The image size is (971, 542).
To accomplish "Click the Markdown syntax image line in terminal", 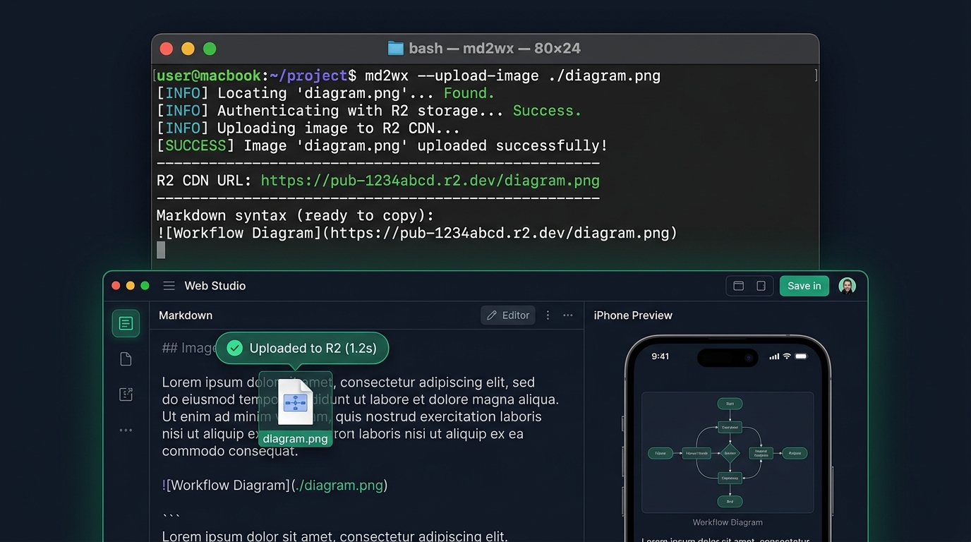I will click(x=416, y=233).
